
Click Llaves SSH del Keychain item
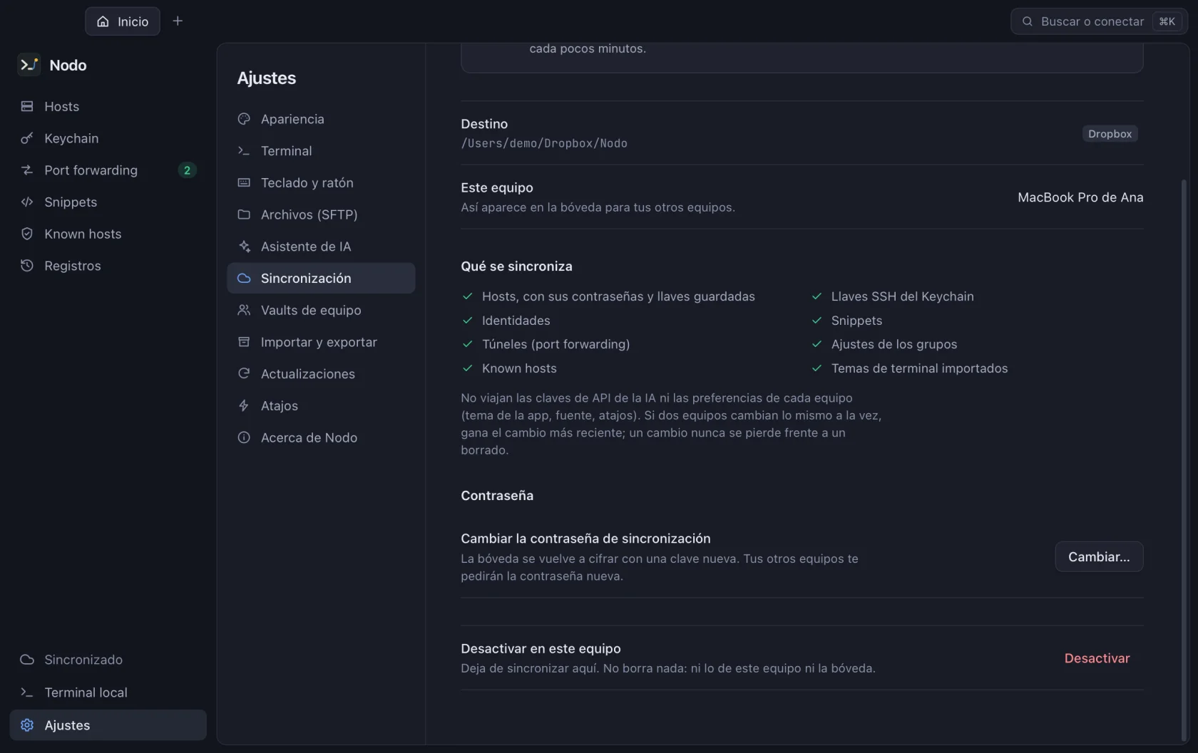coord(902,296)
